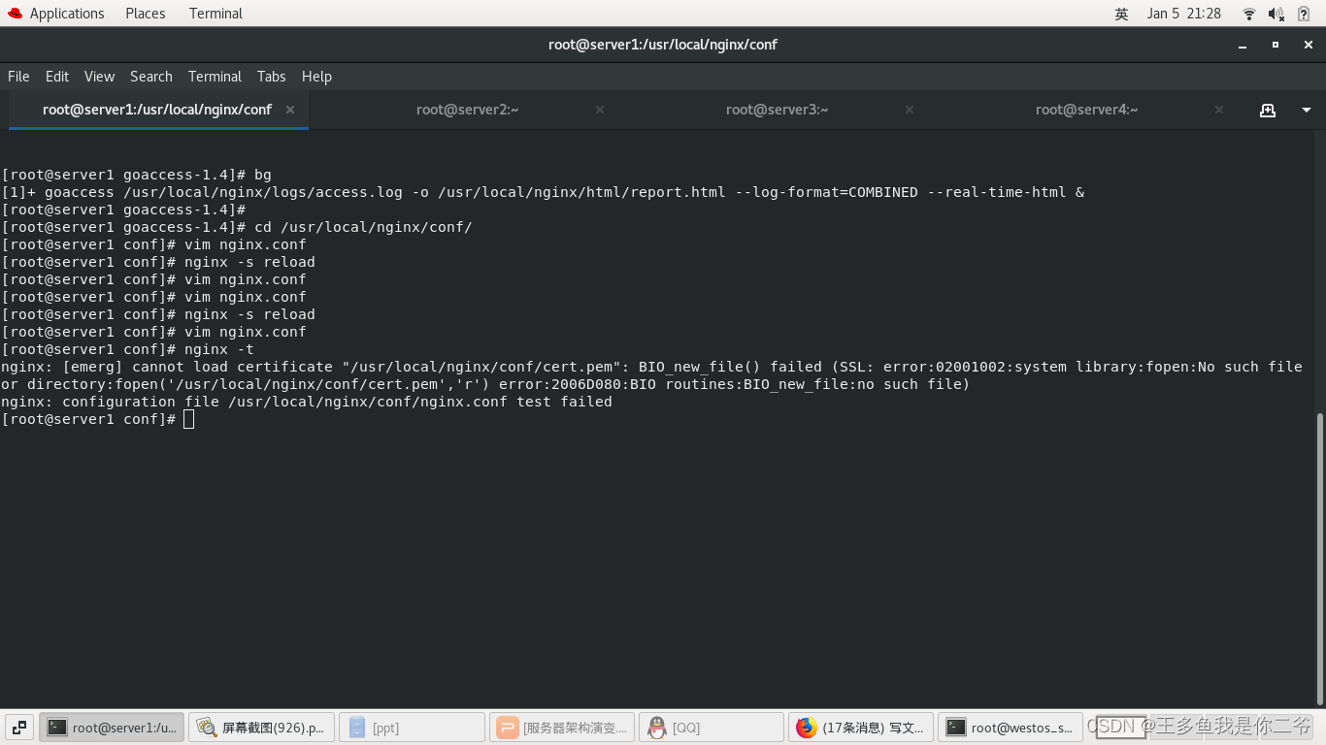Open the [QQ] taskbar item
The height and width of the screenshot is (745, 1326).
coord(712,728)
